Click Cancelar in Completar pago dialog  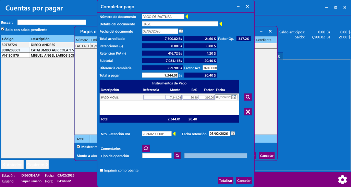244,180
